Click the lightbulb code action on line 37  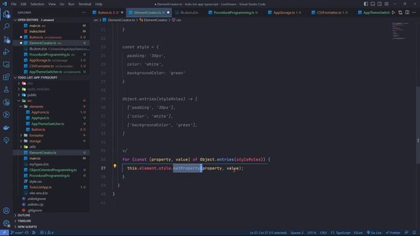click(115, 166)
